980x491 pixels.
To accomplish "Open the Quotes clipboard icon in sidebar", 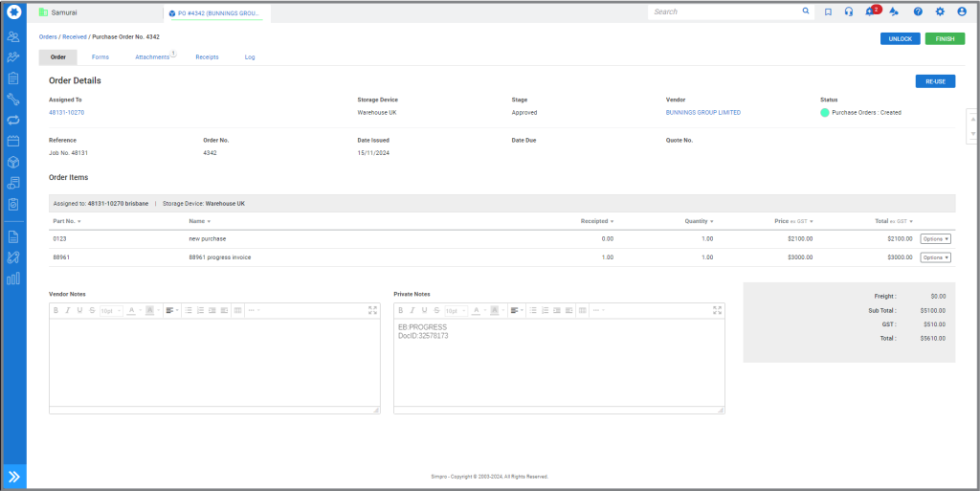I will tap(13, 78).
